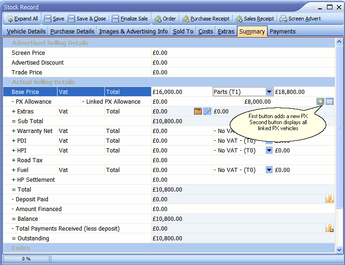345x265 pixels.
Task: Click the + Warranty Net label
Action: pos(32,131)
